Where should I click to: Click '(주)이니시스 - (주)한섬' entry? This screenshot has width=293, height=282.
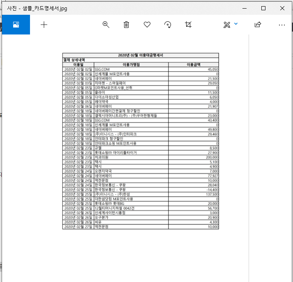(x=112, y=194)
